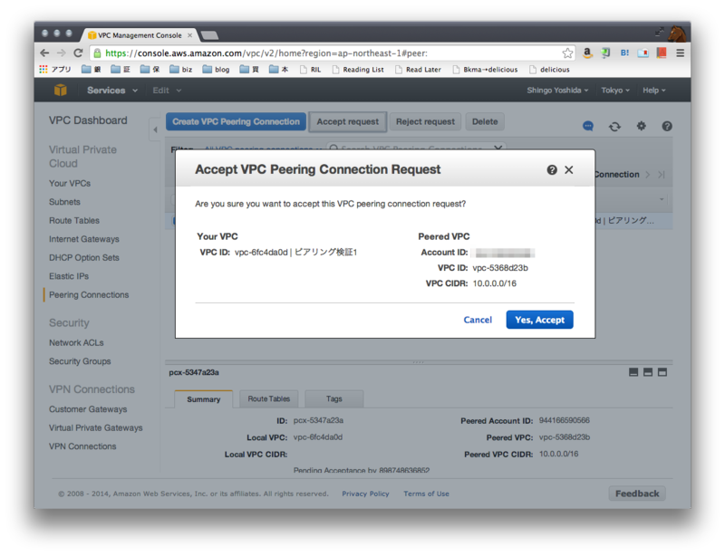Open sidebar Route Tables link
725x556 pixels.
pyautogui.click(x=74, y=220)
